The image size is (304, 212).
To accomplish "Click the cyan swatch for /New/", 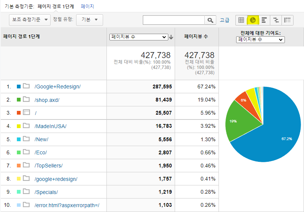I will point(19,139).
